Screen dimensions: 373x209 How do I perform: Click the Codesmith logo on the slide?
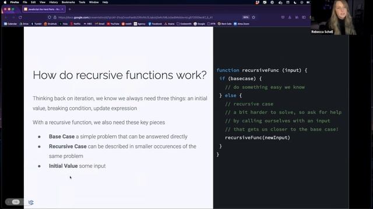click(31, 203)
